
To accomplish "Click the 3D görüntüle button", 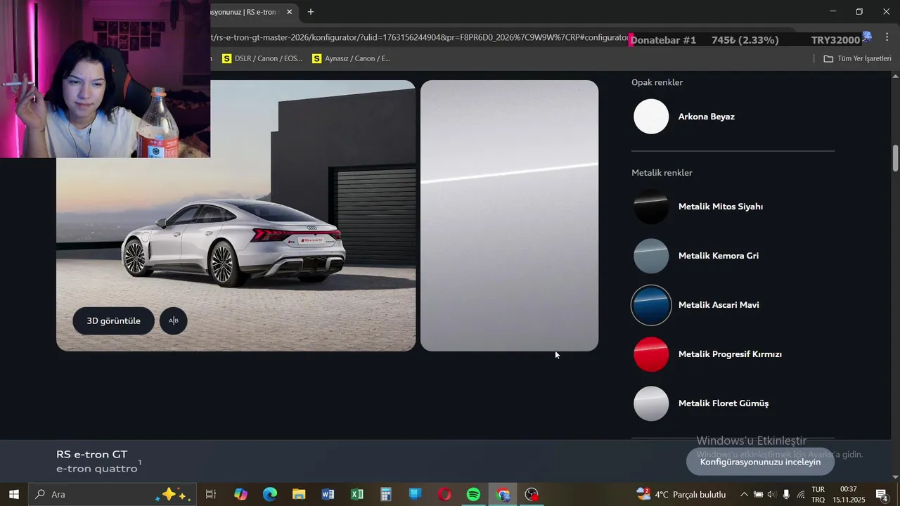I will 113,320.
